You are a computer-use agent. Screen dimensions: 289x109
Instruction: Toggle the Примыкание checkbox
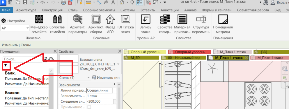pyautogui.click(x=89, y=107)
